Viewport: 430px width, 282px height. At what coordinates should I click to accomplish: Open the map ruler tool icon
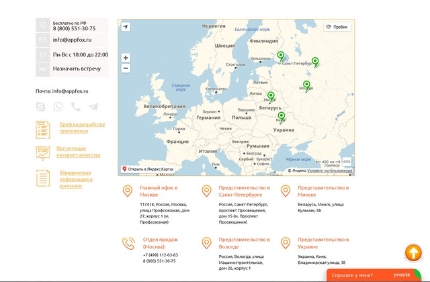(x=347, y=162)
